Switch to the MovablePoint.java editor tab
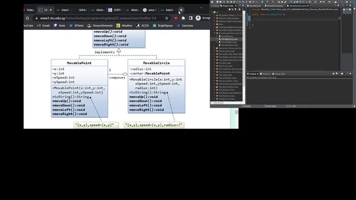 click(274, 6)
